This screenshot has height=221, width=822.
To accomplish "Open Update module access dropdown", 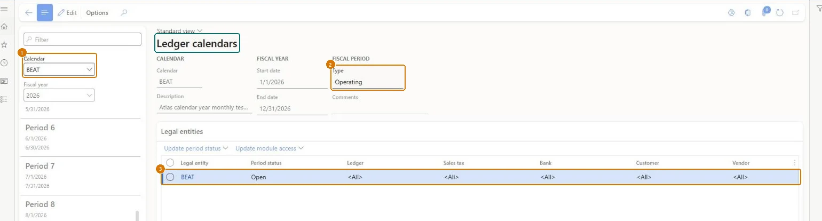I will (x=270, y=148).
